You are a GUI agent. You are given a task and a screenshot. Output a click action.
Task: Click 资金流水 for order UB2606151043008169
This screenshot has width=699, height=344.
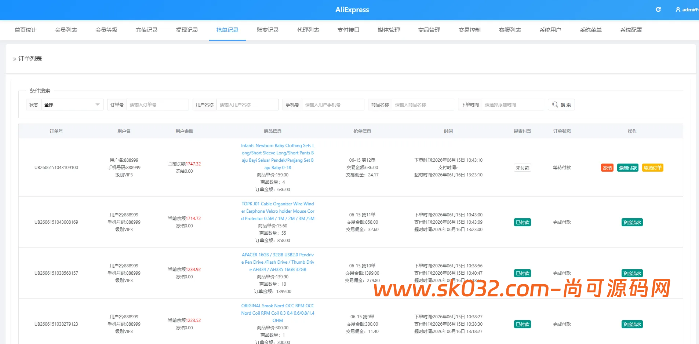tap(632, 222)
